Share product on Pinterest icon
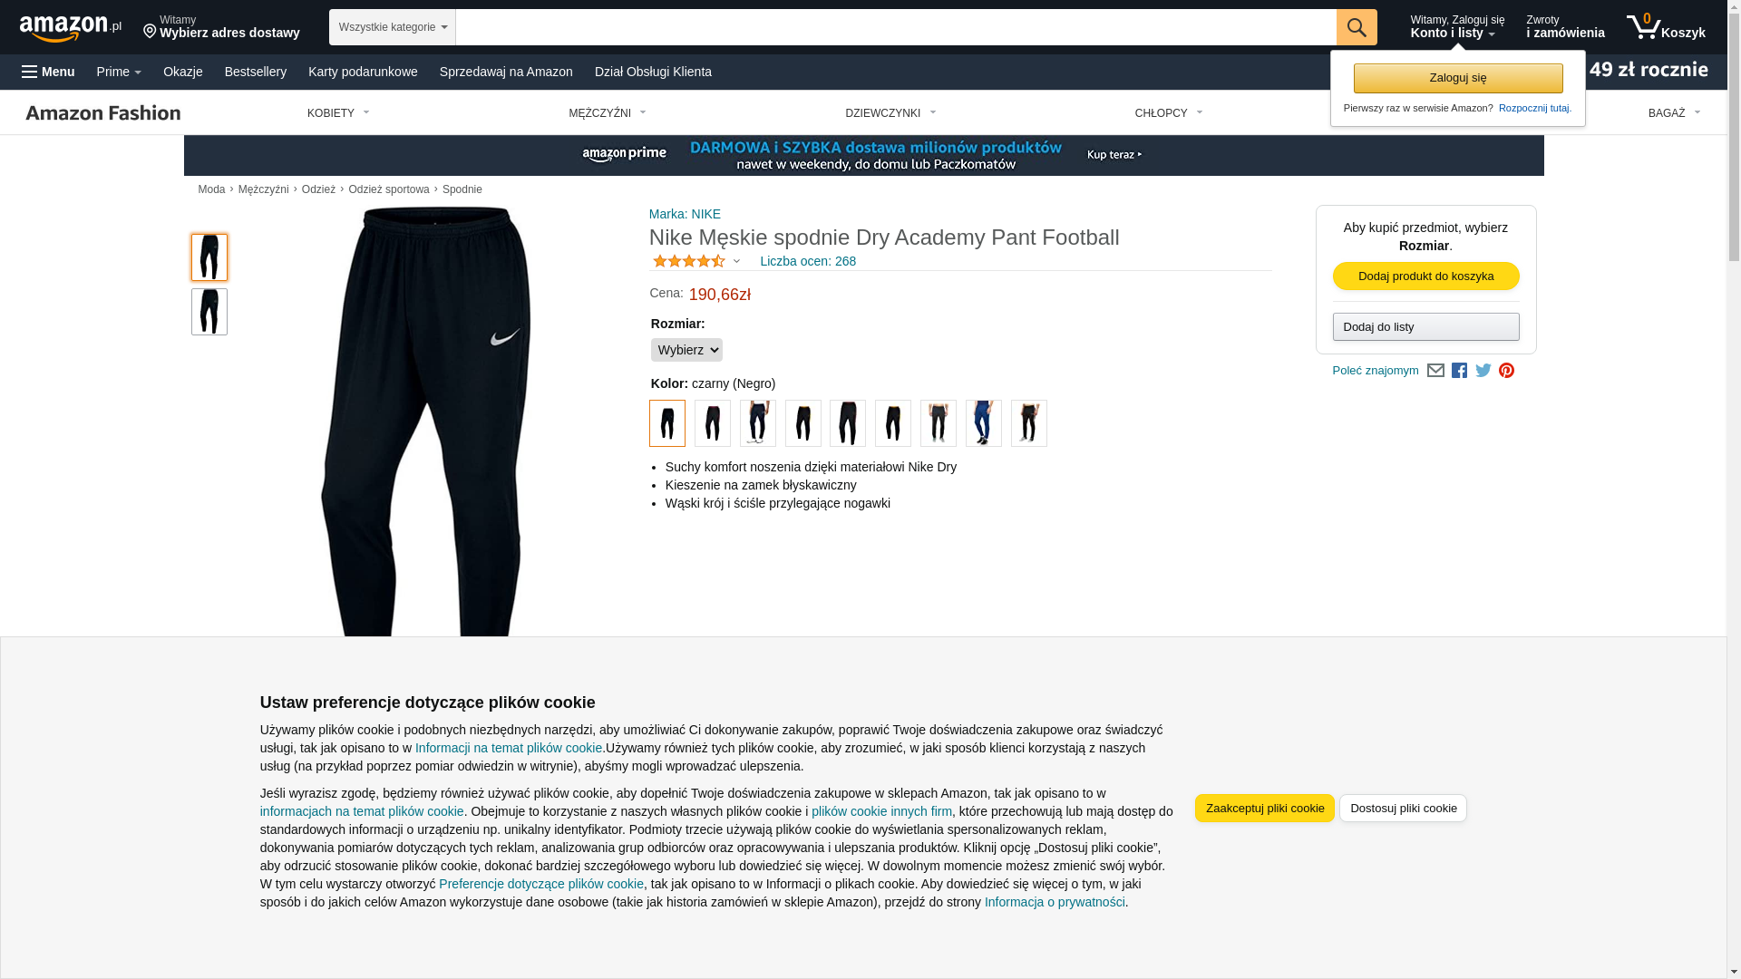This screenshot has height=979, width=1741. point(1506,371)
